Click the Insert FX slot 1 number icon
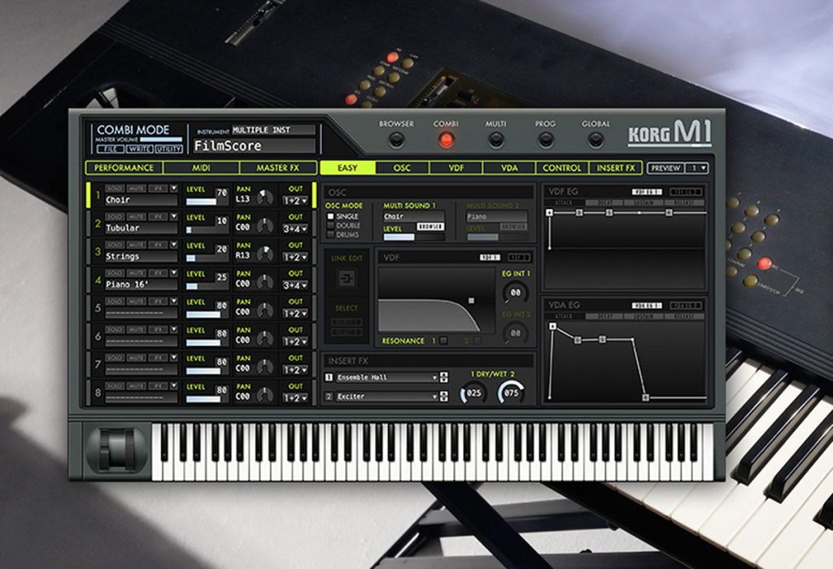Screen dimensions: 833x569 click(x=329, y=377)
